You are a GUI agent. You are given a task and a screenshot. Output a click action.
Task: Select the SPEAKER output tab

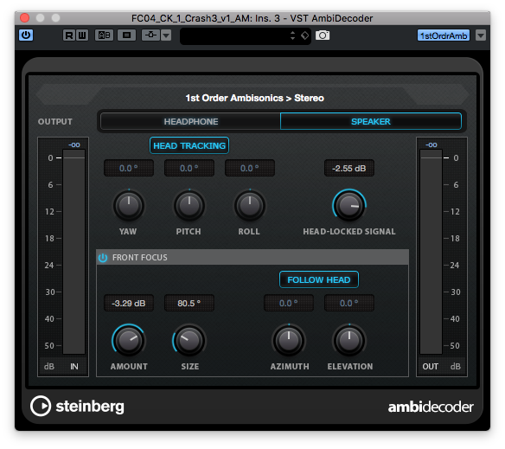click(371, 121)
